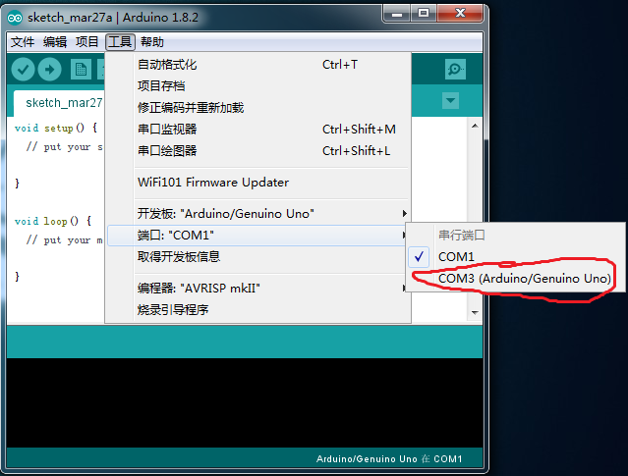Close the Arduino window
Screen dimensions: 628x476
coord(460,14)
